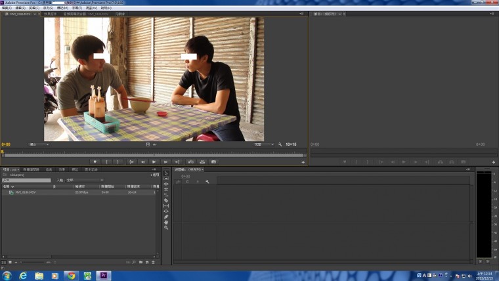Switch project panel to icon view
The image size is (499, 281).
[x=11, y=262]
